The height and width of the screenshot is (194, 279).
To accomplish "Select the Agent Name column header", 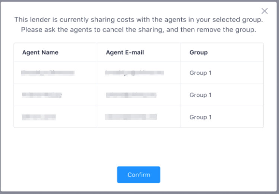I will pyautogui.click(x=40, y=52).
